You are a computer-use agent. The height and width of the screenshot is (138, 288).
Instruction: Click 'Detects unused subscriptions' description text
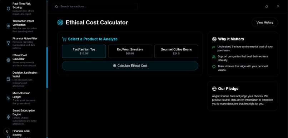click(x=25, y=121)
